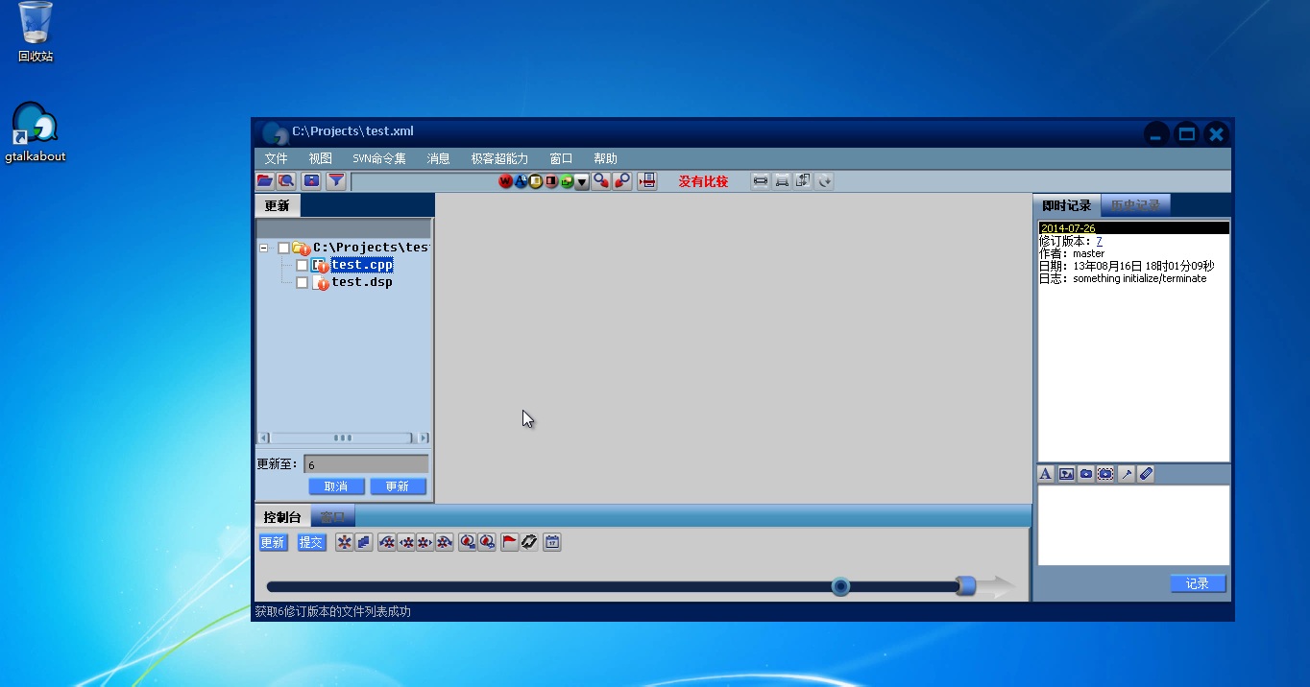Click the file tree horizontal scrollbar thumb
This screenshot has width=1310, height=687.
pos(343,438)
